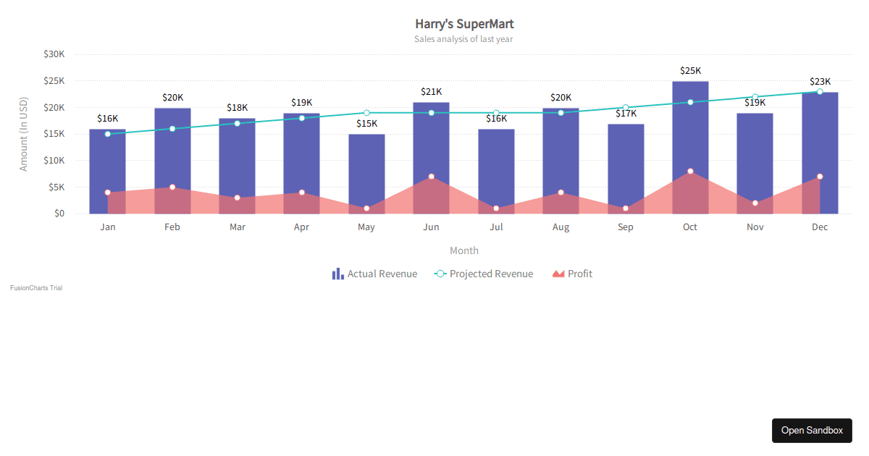Click the "Feb" month axis label

point(172,227)
